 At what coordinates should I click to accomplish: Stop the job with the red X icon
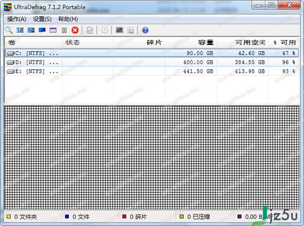75,30
